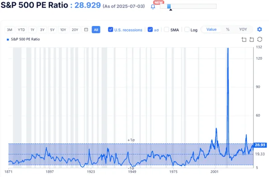Click the 132 y-axis label

(259, 47)
